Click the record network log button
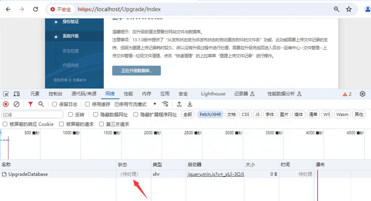Screen dimensions: 371x201 click(x=6, y=104)
